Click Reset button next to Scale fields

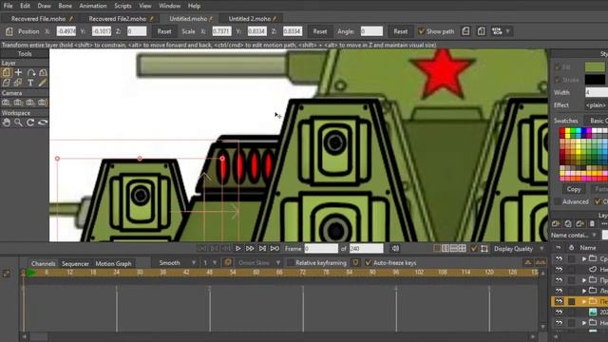tap(320, 31)
